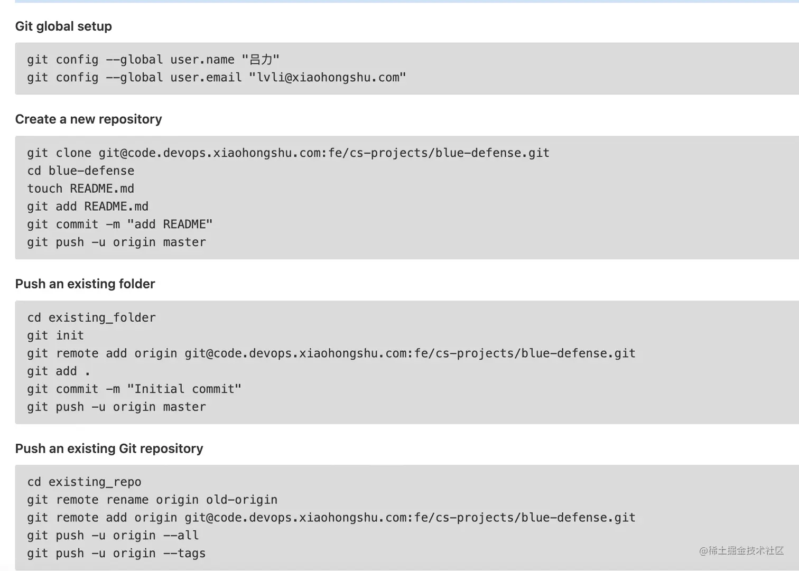Image resolution: width=799 pixels, height=571 pixels.
Task: Click the git config user.name command line
Action: (153, 60)
